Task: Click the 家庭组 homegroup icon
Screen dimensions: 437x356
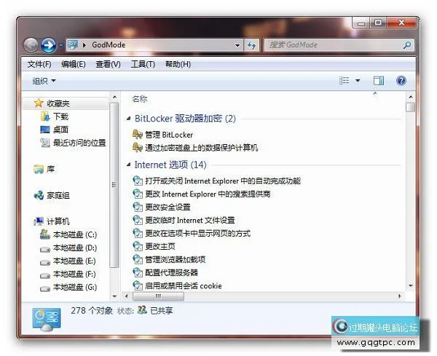Action: coord(39,195)
